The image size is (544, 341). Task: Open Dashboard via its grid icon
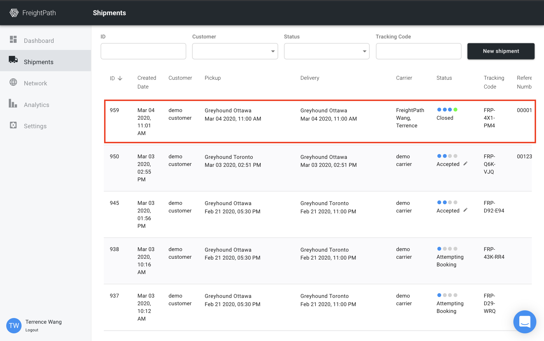[13, 39]
